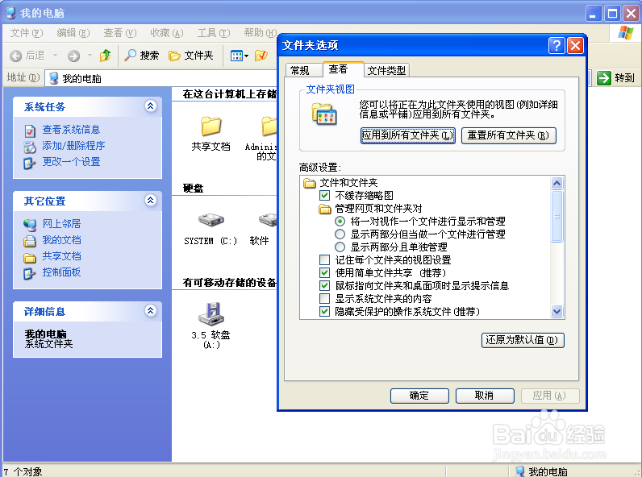
Task: Click 控制面板 link text in sidebar
Action: (61, 272)
